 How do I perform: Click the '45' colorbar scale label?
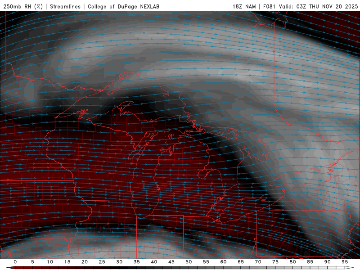coord(171,262)
